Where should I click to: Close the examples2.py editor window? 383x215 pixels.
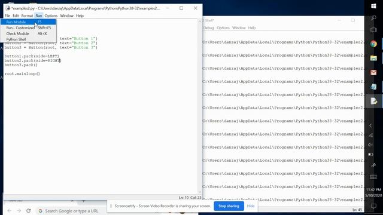196,8
